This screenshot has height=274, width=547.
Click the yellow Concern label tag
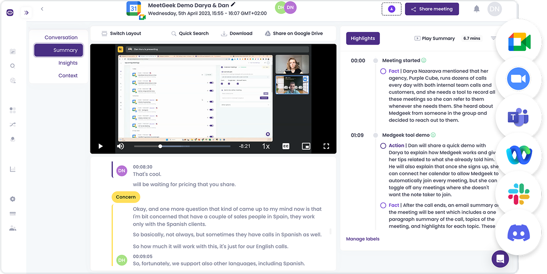[x=126, y=197]
